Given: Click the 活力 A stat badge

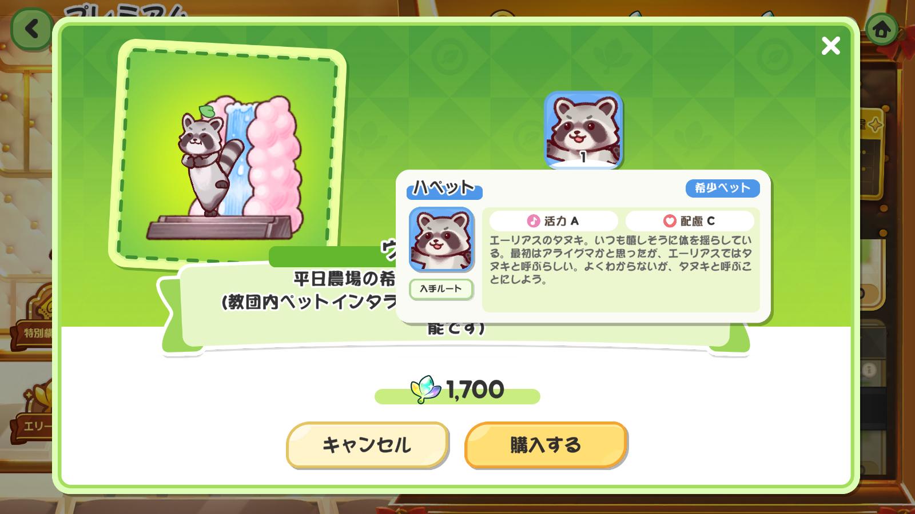Looking at the screenshot, I should 554,220.
